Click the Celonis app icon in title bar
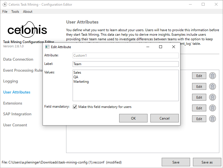The image size is (223, 168). [5, 5]
